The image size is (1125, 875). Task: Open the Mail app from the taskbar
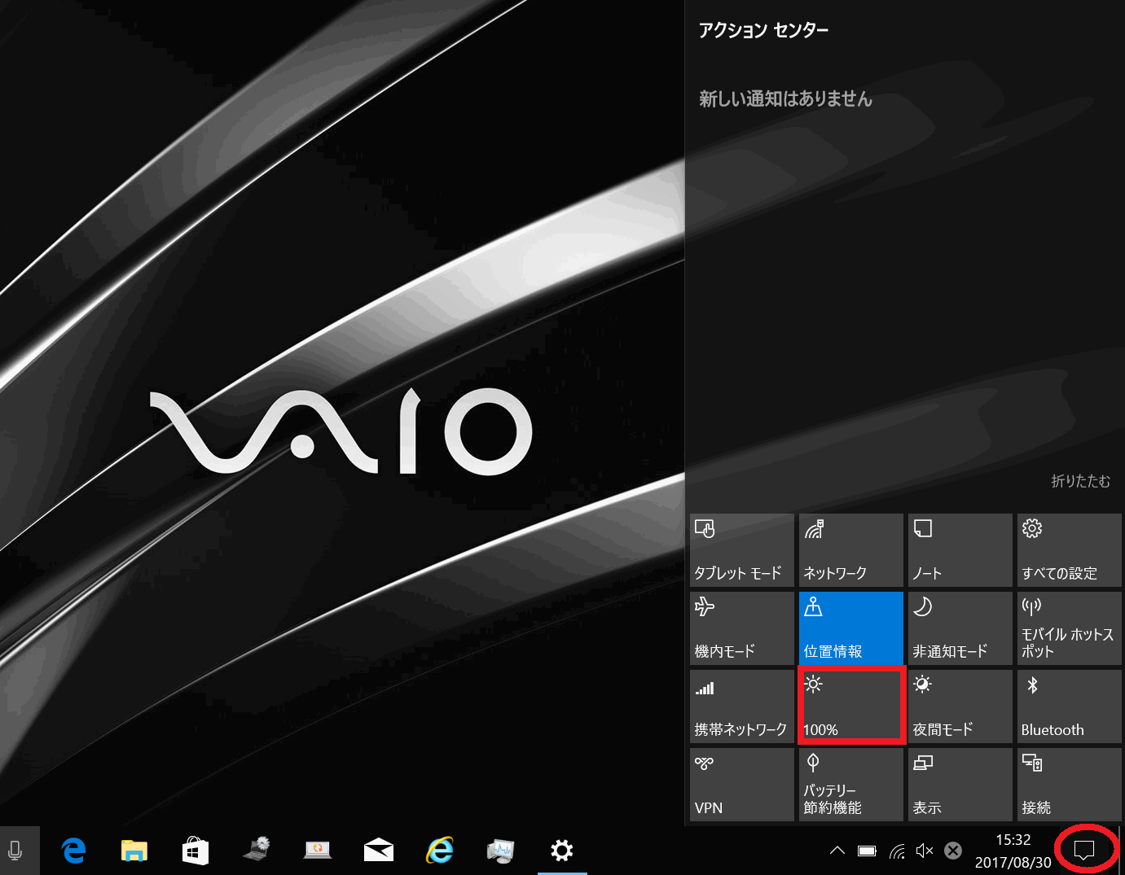(379, 851)
